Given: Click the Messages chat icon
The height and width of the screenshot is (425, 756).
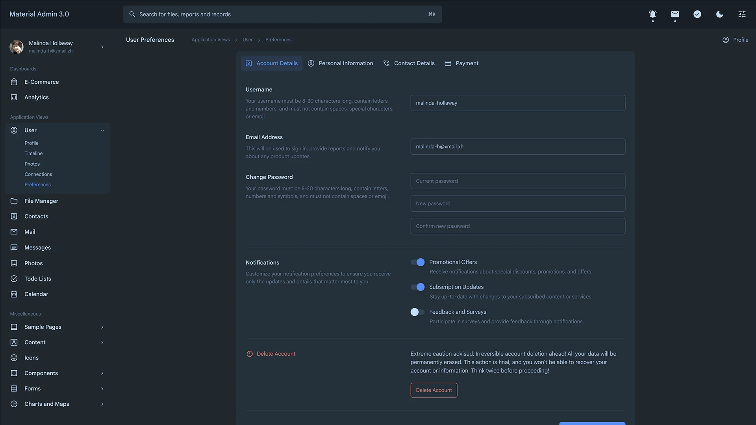Looking at the screenshot, I should pyautogui.click(x=14, y=248).
